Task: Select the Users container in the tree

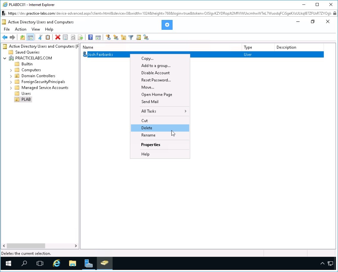Action: [26, 94]
